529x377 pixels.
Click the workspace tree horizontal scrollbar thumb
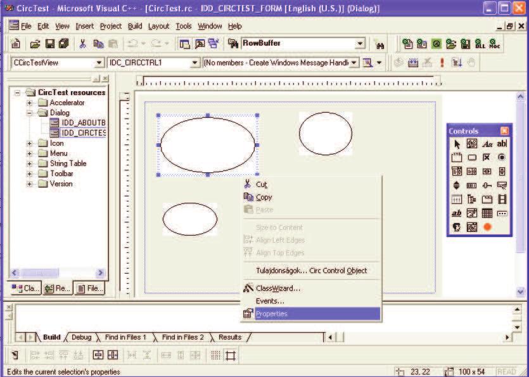(x=40, y=272)
